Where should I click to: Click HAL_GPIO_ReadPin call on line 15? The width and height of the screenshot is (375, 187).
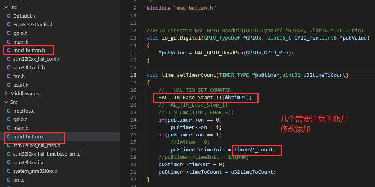[x=219, y=53]
